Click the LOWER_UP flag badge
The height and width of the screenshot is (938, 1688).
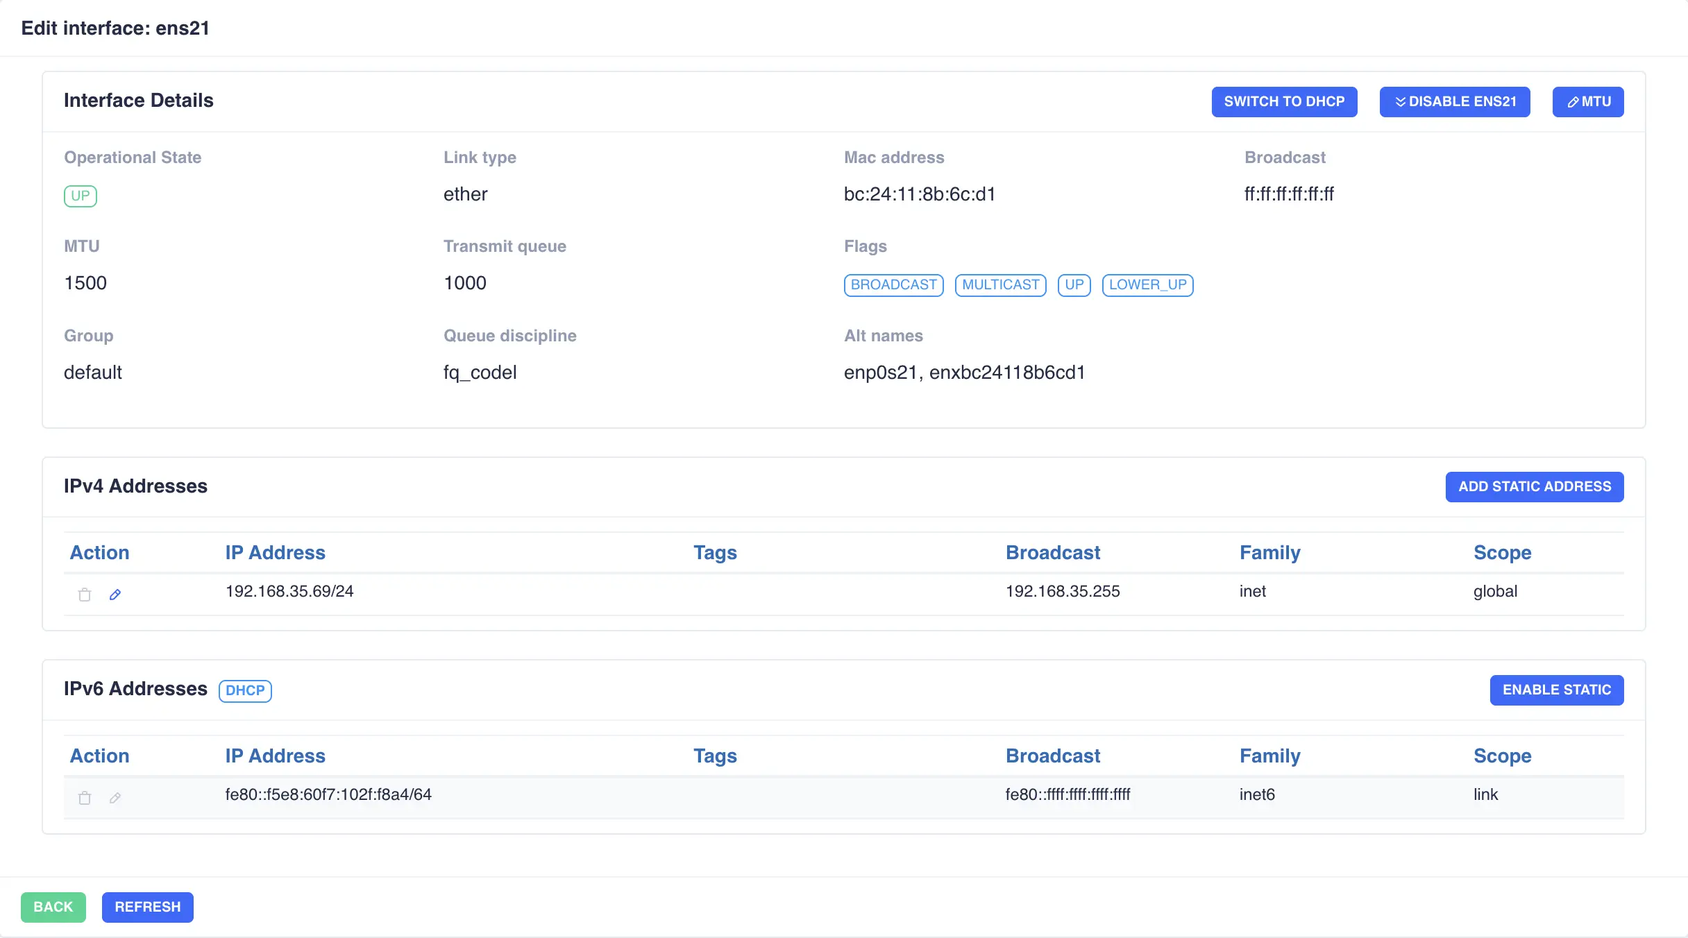(x=1148, y=285)
